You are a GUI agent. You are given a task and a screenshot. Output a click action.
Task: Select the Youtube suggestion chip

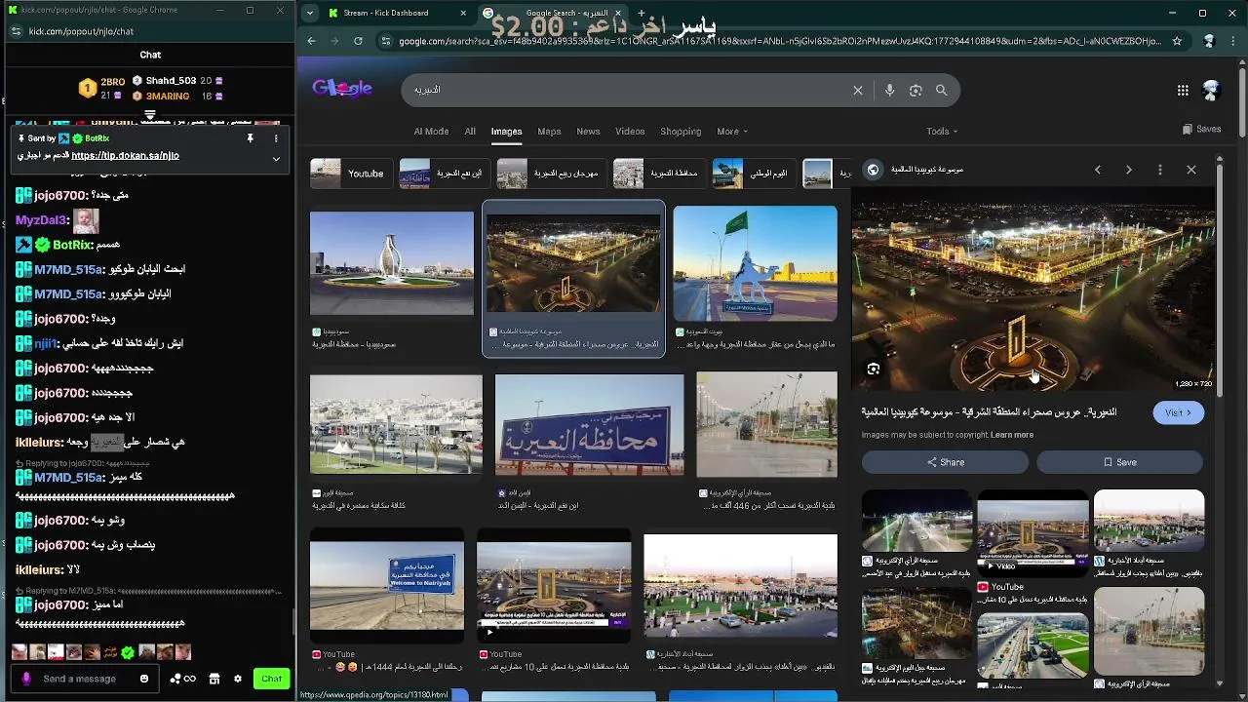(x=351, y=174)
